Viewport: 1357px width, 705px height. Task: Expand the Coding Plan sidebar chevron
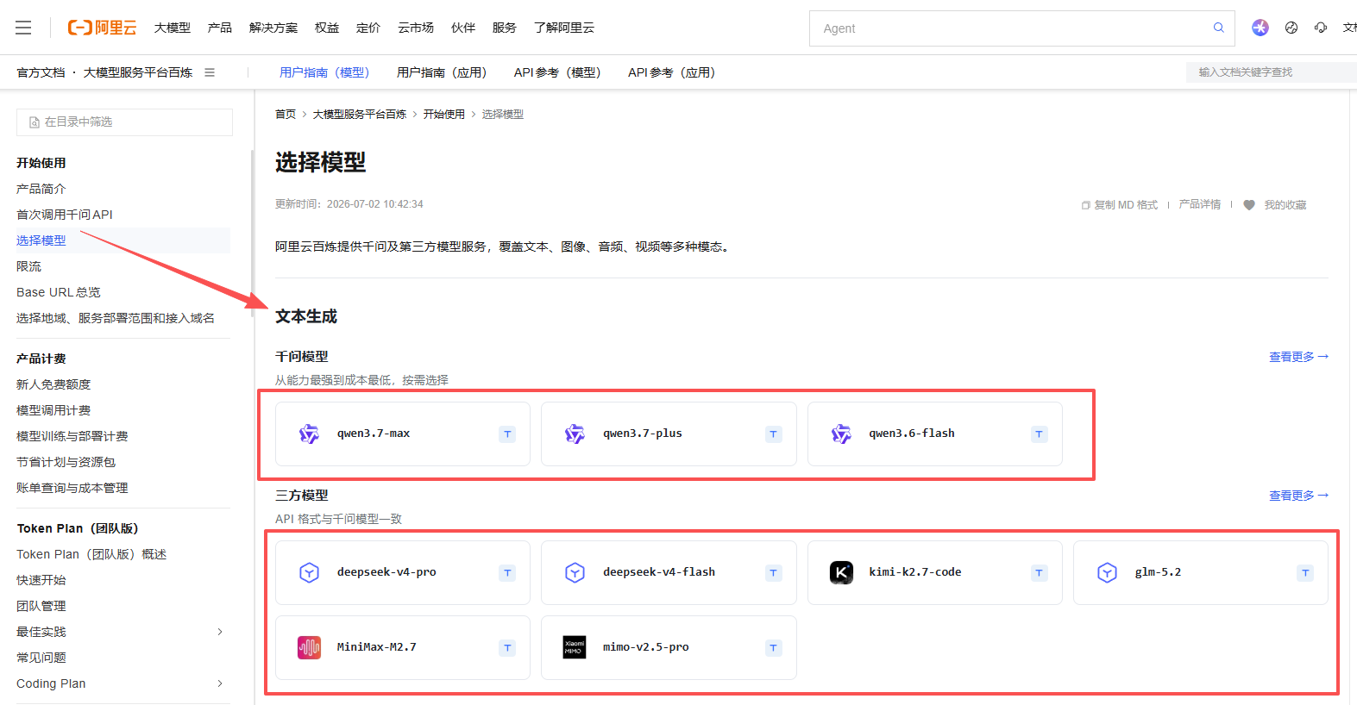point(220,683)
